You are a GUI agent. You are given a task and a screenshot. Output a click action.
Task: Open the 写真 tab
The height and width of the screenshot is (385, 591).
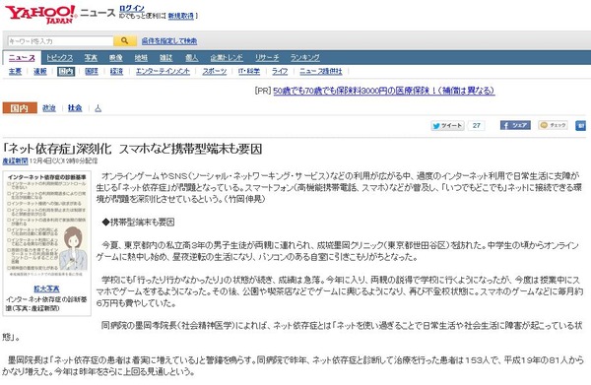click(x=91, y=58)
